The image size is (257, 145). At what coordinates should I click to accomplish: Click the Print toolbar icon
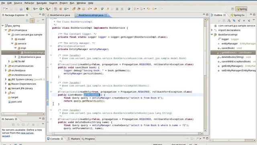click(21, 9)
